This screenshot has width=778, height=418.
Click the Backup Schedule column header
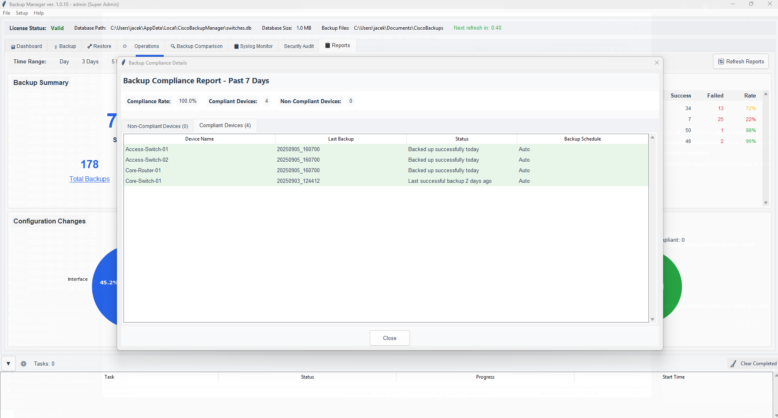click(582, 139)
